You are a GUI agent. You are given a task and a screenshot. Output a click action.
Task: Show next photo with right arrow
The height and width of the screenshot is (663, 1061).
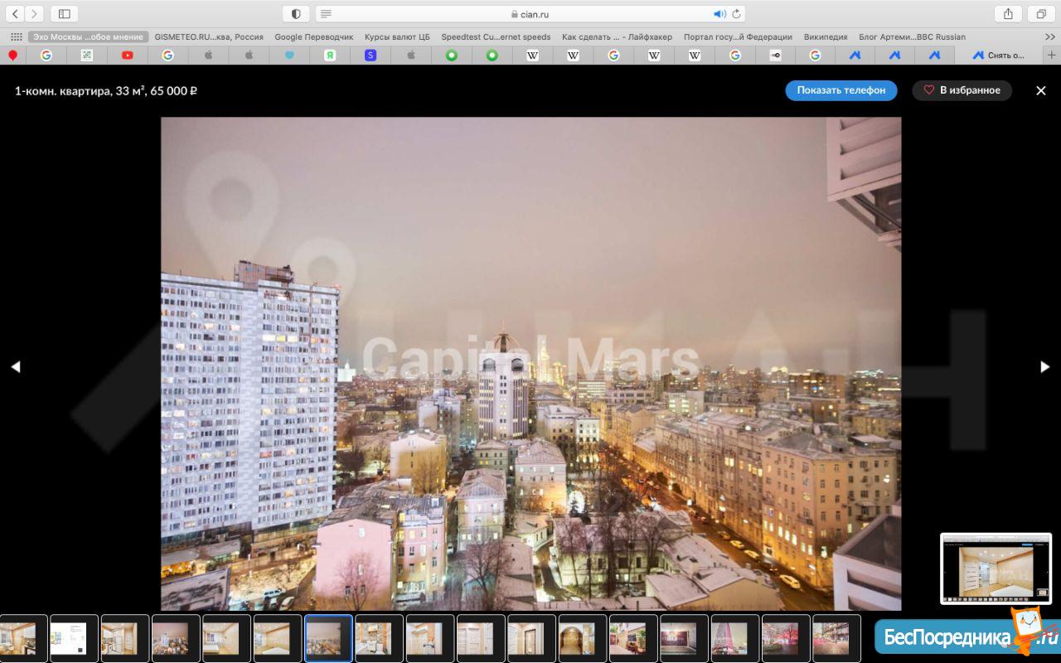click(1044, 366)
